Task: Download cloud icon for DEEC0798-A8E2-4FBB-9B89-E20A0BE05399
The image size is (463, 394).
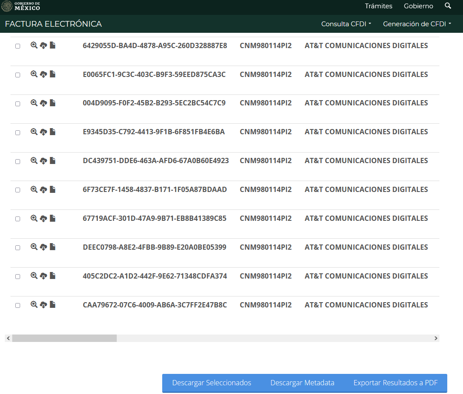Action: coord(43,247)
